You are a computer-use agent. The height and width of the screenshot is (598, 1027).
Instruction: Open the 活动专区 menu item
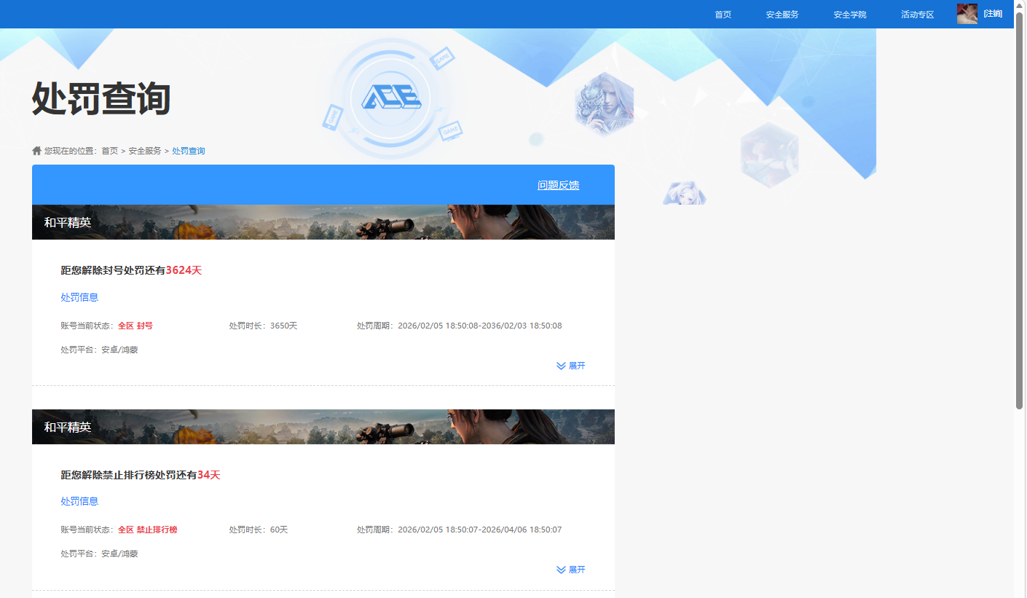click(916, 14)
